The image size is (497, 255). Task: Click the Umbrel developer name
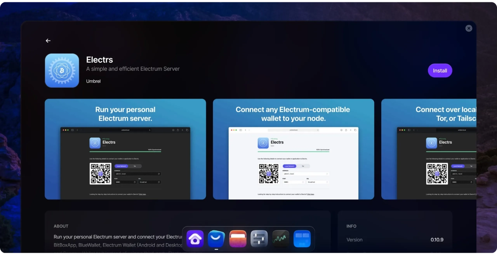(x=93, y=81)
